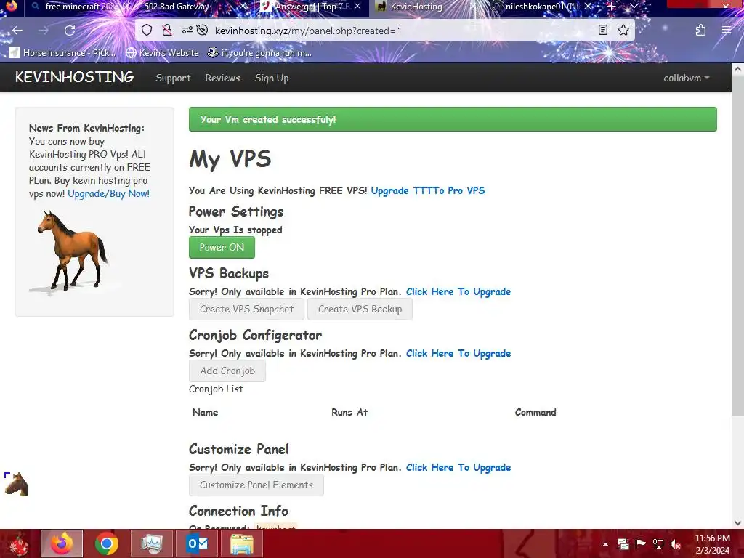Close the nileshkokane01 tab
This screenshot has width=744, height=558.
coord(588,6)
